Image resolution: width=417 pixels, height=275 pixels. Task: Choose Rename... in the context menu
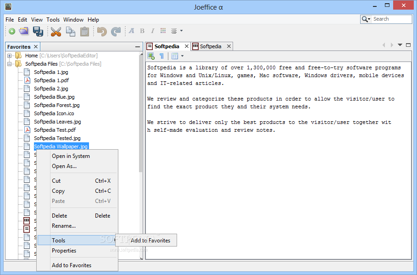point(77,226)
